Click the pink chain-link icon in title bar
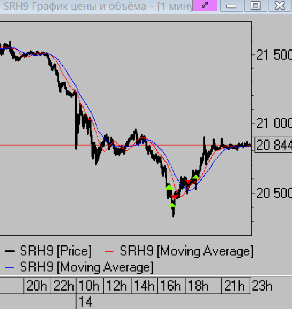292x309 pixels. pos(205,6)
